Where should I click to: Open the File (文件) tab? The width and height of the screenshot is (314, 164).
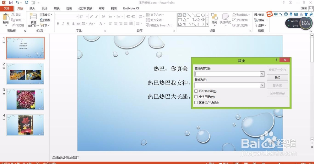click(7, 8)
